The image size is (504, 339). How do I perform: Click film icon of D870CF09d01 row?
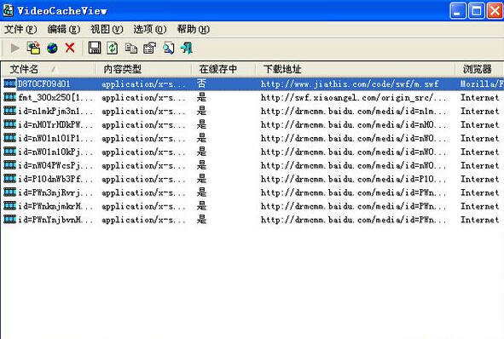tap(9, 83)
